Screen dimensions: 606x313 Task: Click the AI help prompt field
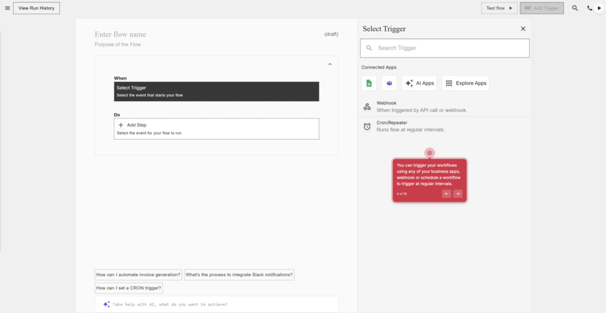[217, 304]
